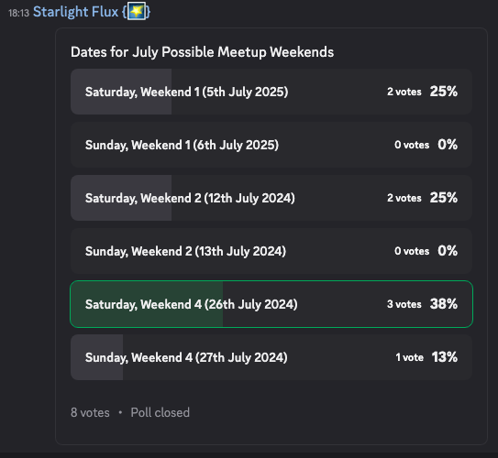Viewport: 498px width, 458px height.
Task: Select Sunday, Weekend 2 (13th July 2024) option
Action: [x=271, y=251]
